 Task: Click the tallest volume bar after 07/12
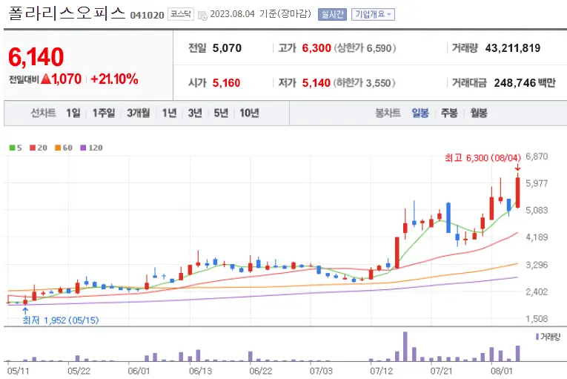405,346
